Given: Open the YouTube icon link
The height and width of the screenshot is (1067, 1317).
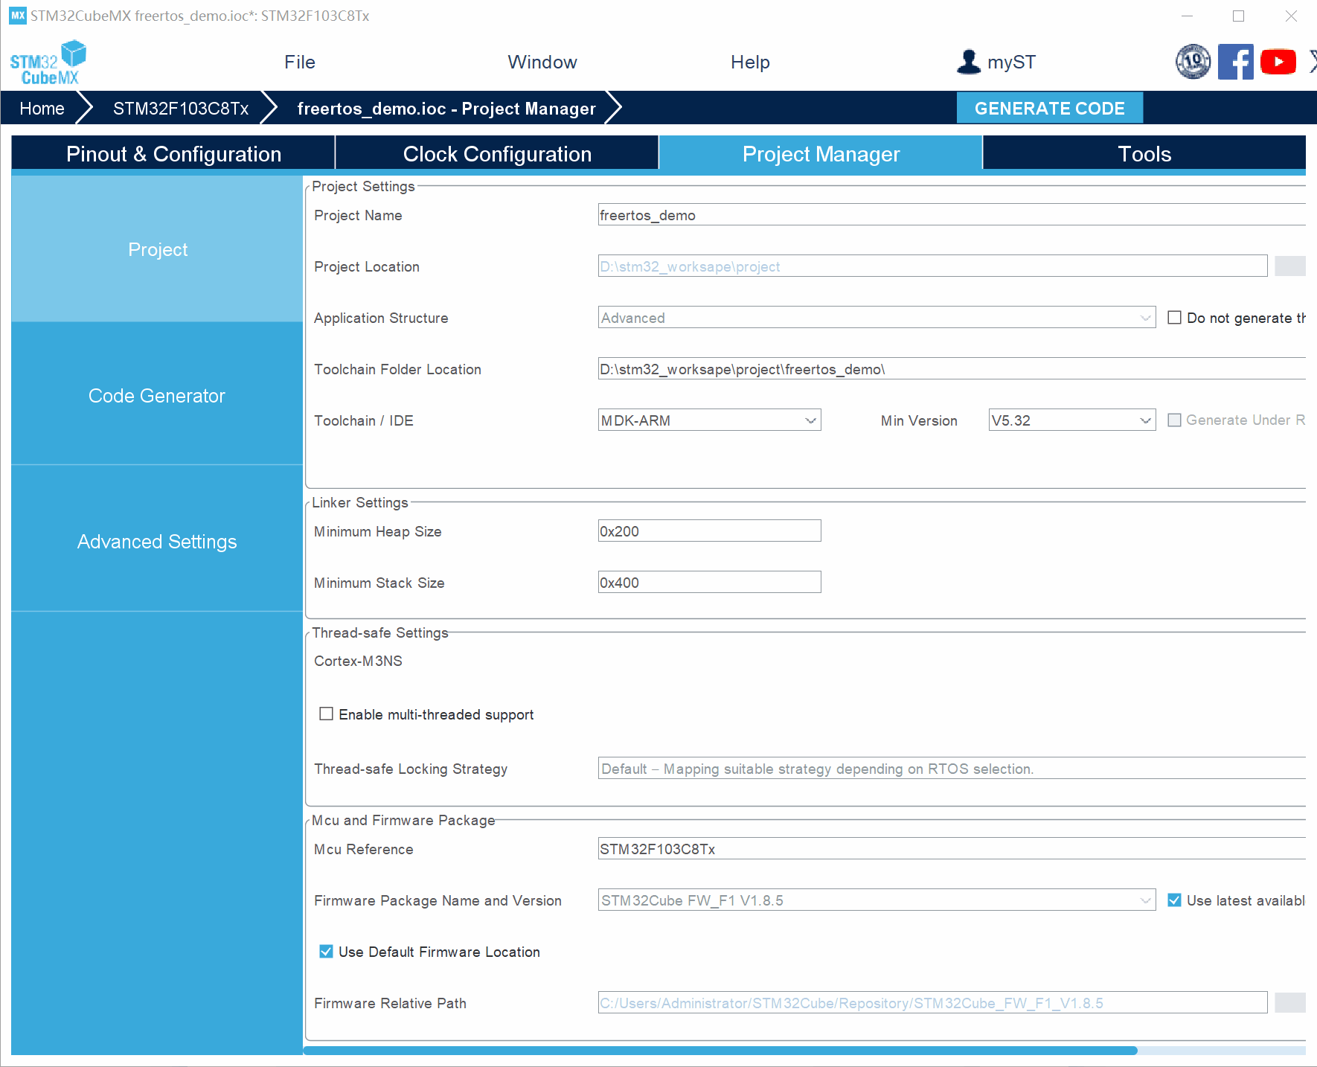Looking at the screenshot, I should (1278, 62).
